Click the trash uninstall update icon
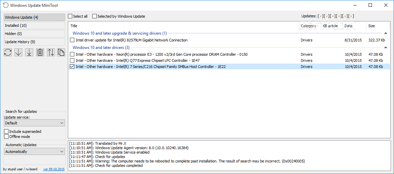 pyautogui.click(x=40, y=52)
